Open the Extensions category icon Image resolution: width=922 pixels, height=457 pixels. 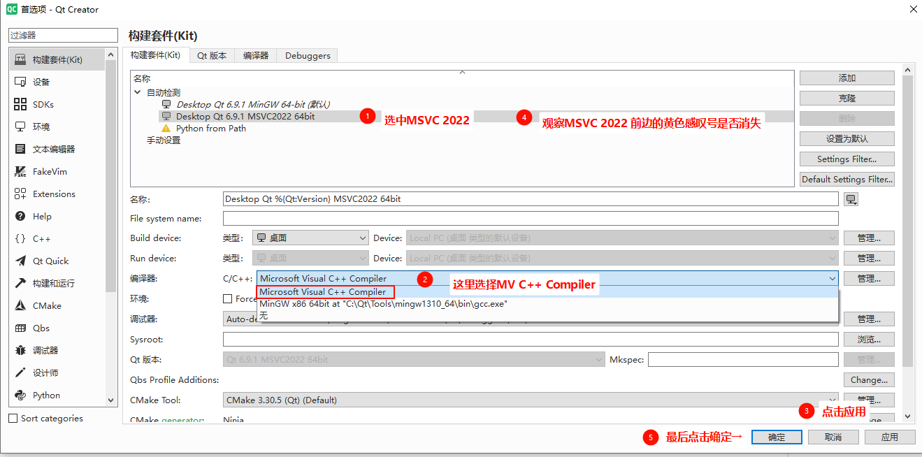coord(20,194)
